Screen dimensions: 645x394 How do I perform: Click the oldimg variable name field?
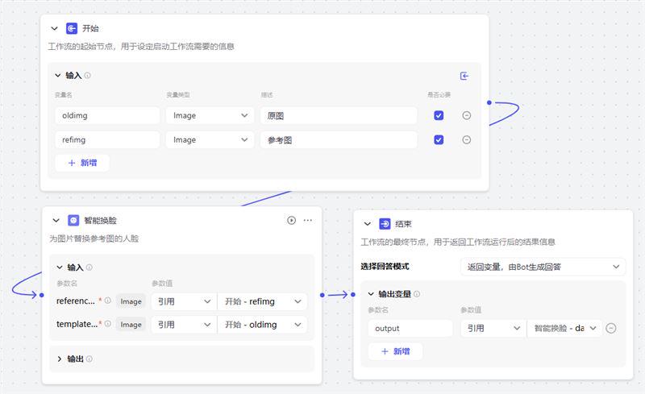(107, 115)
